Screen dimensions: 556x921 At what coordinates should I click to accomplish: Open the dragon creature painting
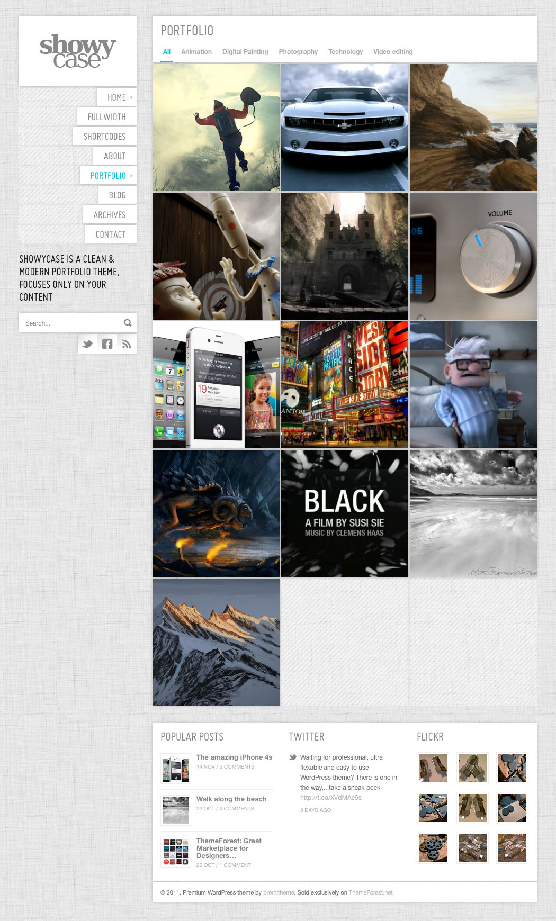pyautogui.click(x=216, y=513)
